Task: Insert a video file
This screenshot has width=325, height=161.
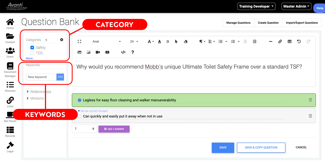Action: point(98,52)
